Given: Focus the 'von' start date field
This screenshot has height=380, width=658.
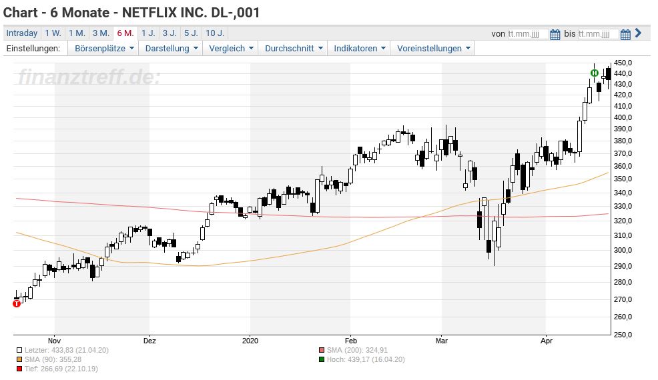Looking at the screenshot, I should tap(528, 34).
